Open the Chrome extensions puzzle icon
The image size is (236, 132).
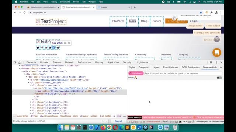pos(211,12)
